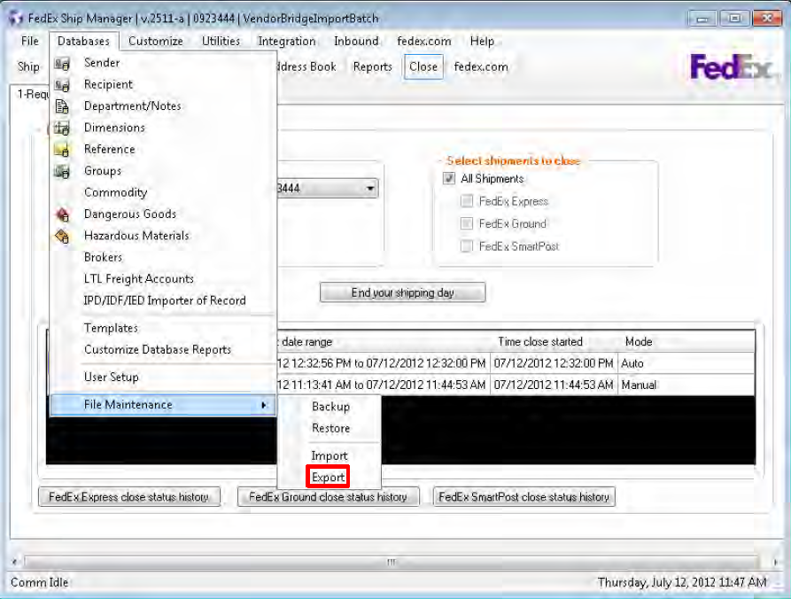Click the Close toolbar button
The height and width of the screenshot is (599, 791).
click(423, 66)
